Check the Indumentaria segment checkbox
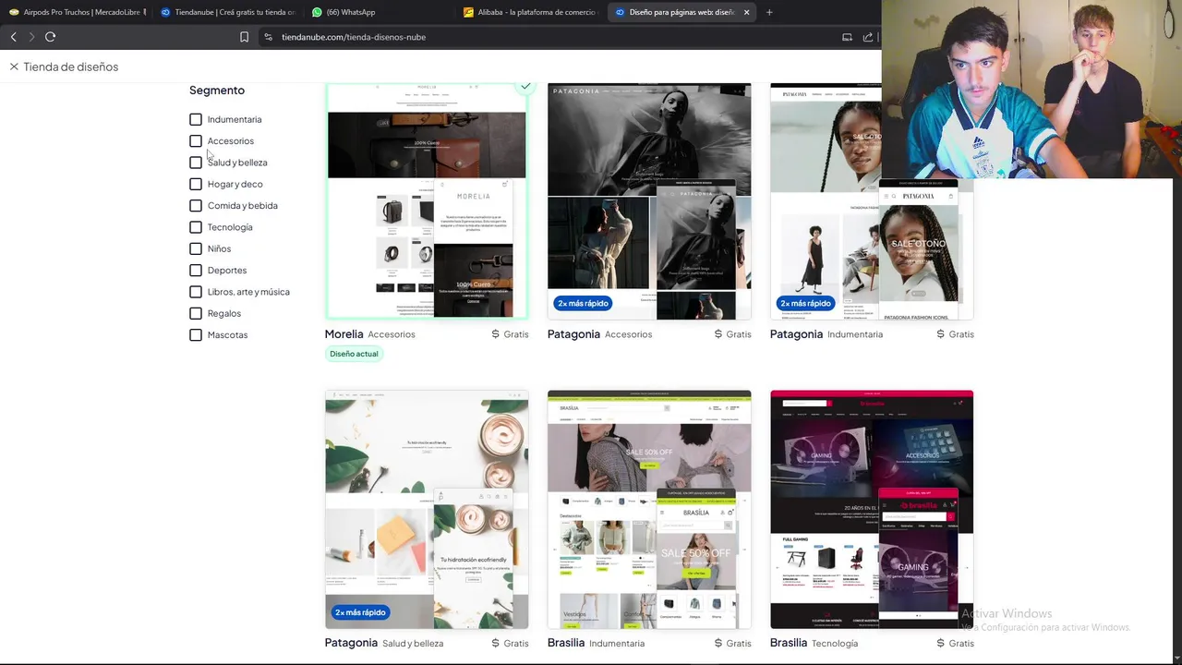1182x665 pixels. [196, 119]
